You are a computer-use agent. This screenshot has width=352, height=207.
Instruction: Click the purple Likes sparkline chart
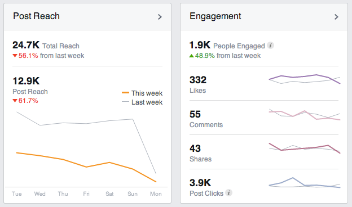[305, 79]
